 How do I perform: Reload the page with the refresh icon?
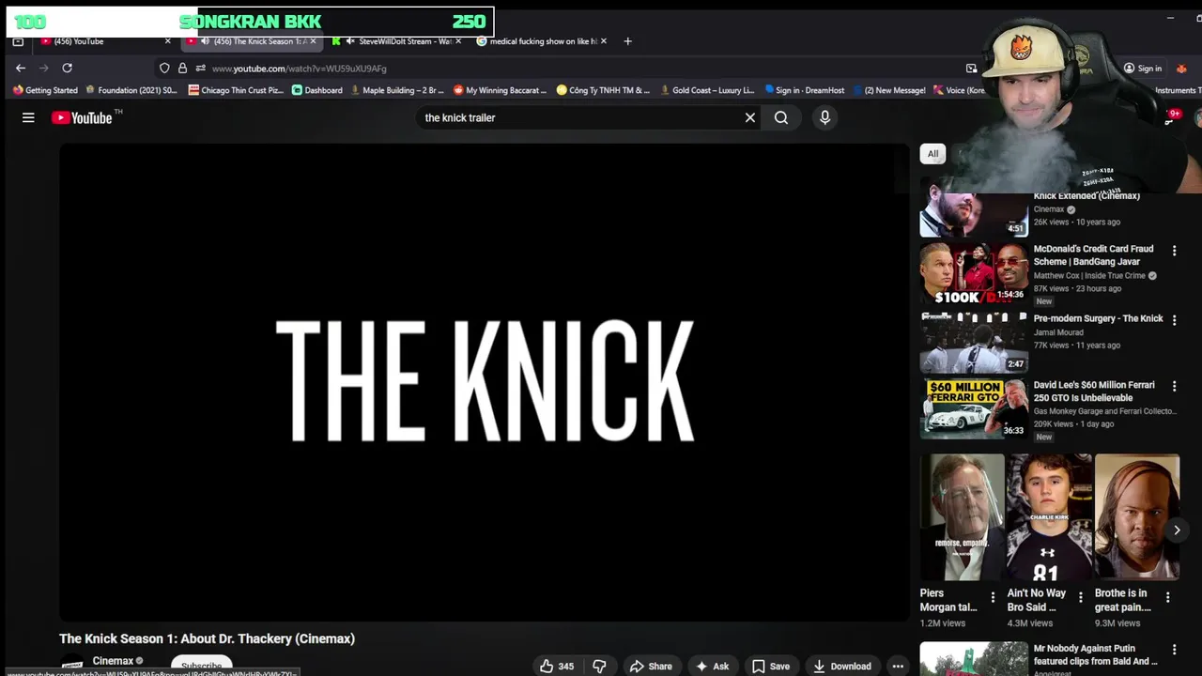tap(68, 68)
